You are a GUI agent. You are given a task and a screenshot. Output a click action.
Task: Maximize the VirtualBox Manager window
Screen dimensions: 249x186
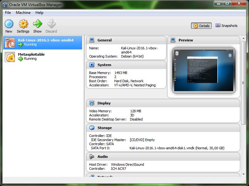point(227,3)
